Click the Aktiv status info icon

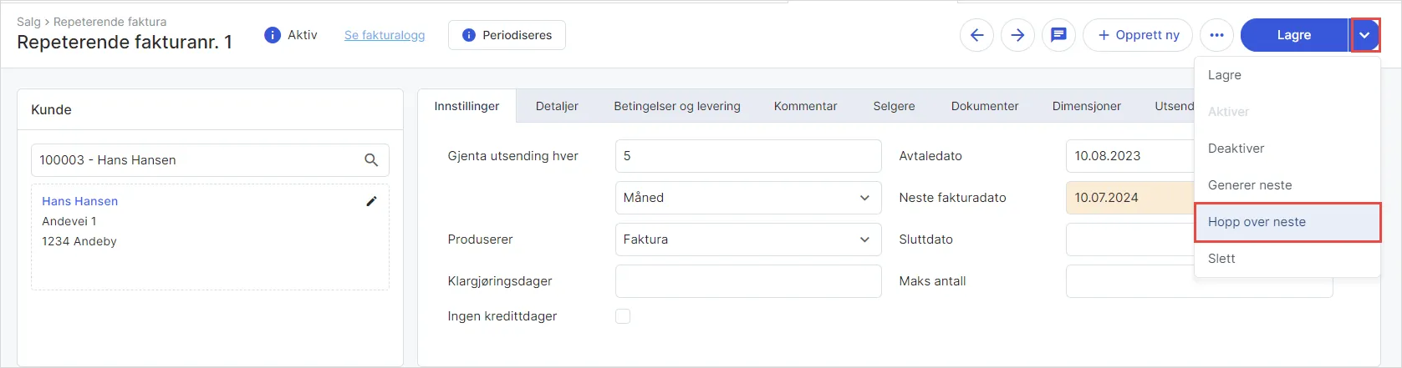pyautogui.click(x=272, y=35)
